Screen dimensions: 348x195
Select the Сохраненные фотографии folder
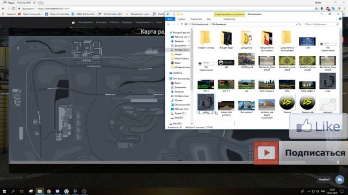[x=287, y=41]
